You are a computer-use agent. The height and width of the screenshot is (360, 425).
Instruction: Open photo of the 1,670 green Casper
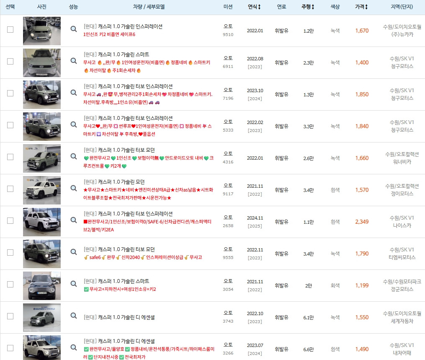(x=42, y=31)
